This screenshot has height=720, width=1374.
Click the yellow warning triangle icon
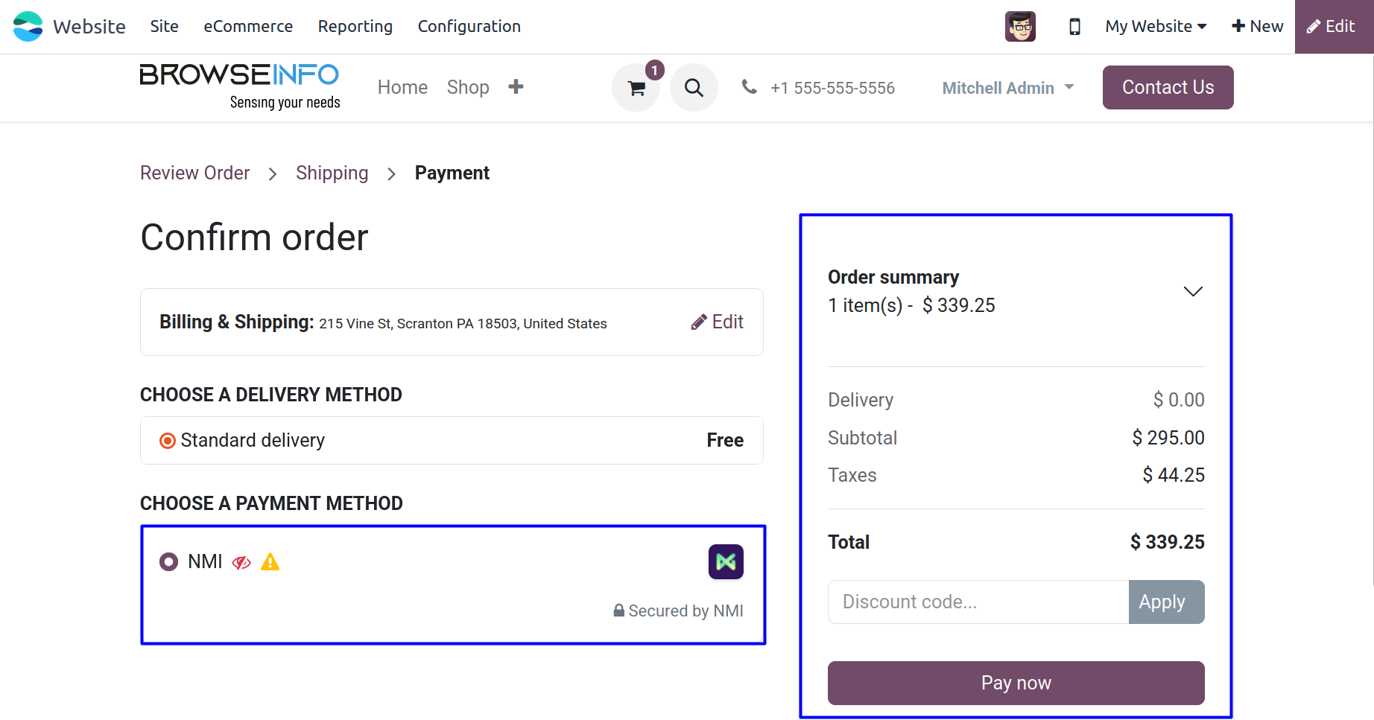click(270, 562)
